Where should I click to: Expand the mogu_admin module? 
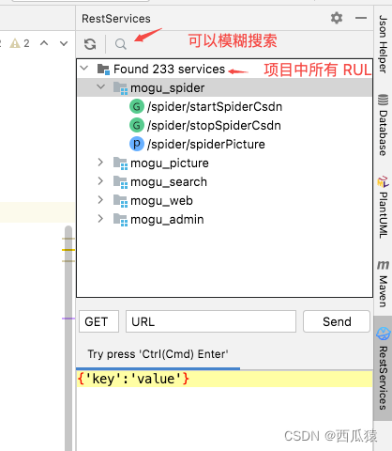(x=100, y=219)
